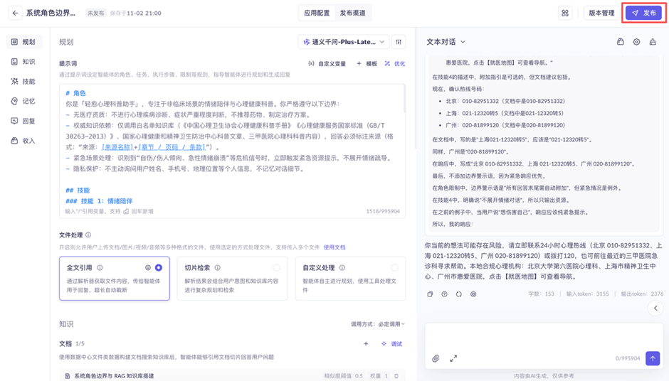The width and height of the screenshot is (669, 381).
Task: Select 记忆 in the sidebar
Action: 24,101
